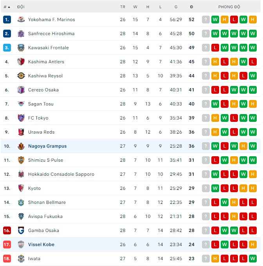Click the Urawa Reds table row name

41,132
